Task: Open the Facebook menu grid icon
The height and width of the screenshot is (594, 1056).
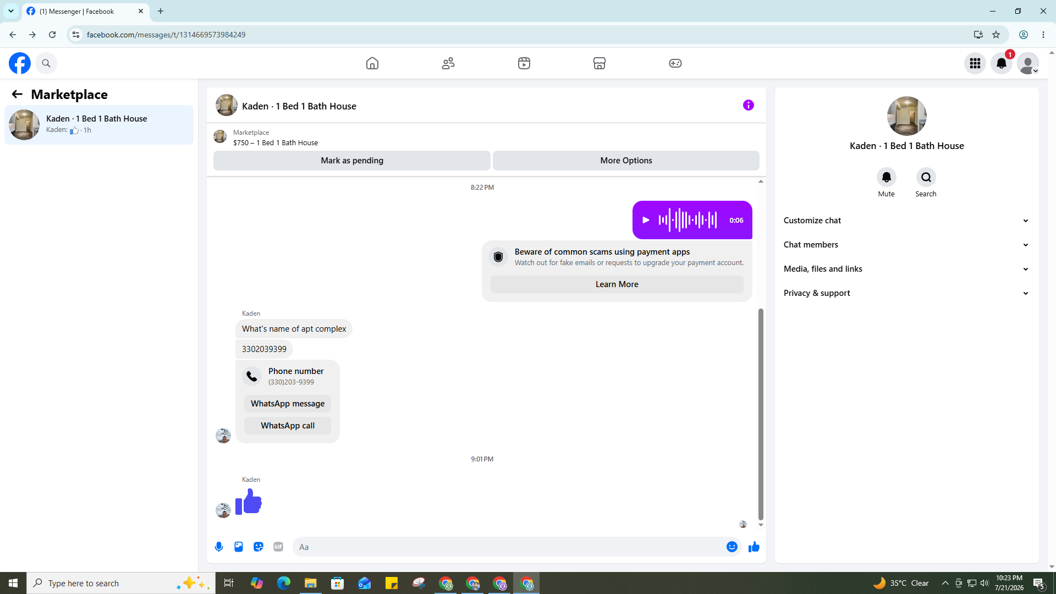Action: [975, 63]
